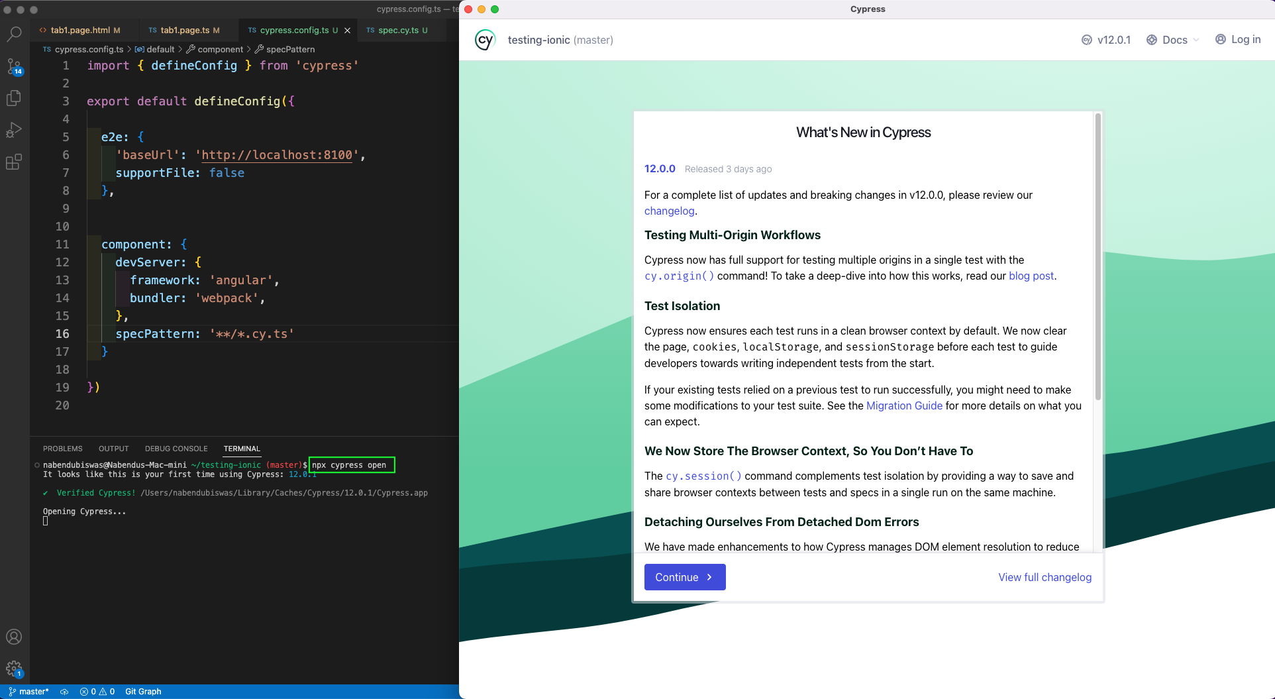Open the View full changelog link

point(1045,577)
